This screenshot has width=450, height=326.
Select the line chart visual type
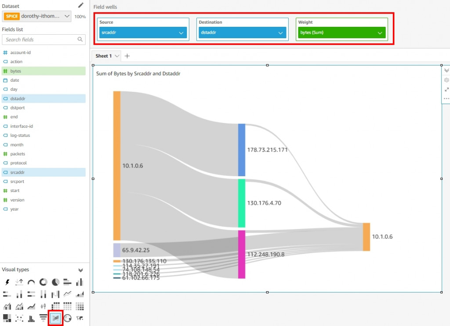pyautogui.click(x=67, y=294)
